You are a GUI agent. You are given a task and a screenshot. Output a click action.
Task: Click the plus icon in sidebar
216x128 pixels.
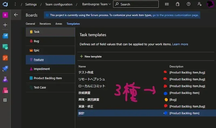point(5,25)
